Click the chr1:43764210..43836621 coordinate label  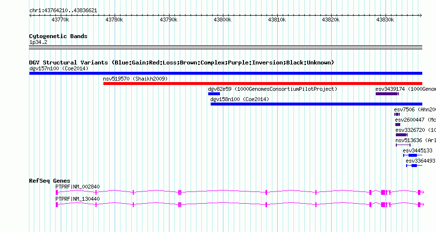[x=63, y=11]
